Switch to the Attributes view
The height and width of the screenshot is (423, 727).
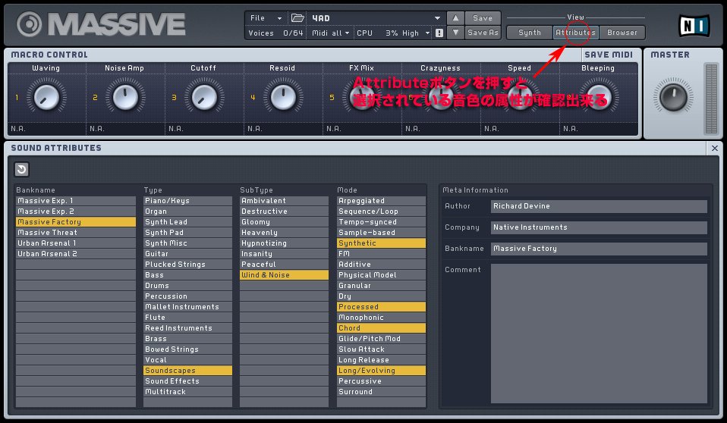pos(575,33)
